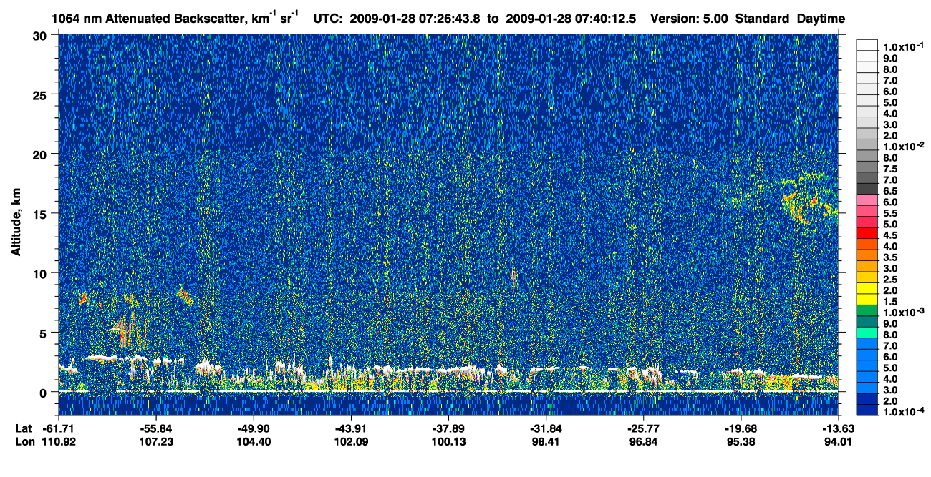
Task: Click the colorbar label '1.0x10-2'
Action: (904, 146)
